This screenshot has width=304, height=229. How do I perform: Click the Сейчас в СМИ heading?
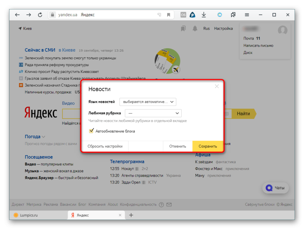pyautogui.click(x=40, y=50)
